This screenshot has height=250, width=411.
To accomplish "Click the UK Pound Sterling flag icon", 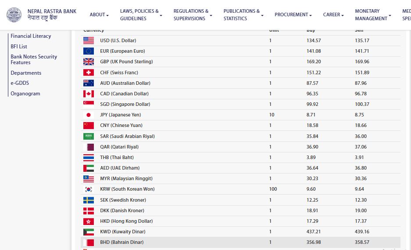I will pos(88,62).
